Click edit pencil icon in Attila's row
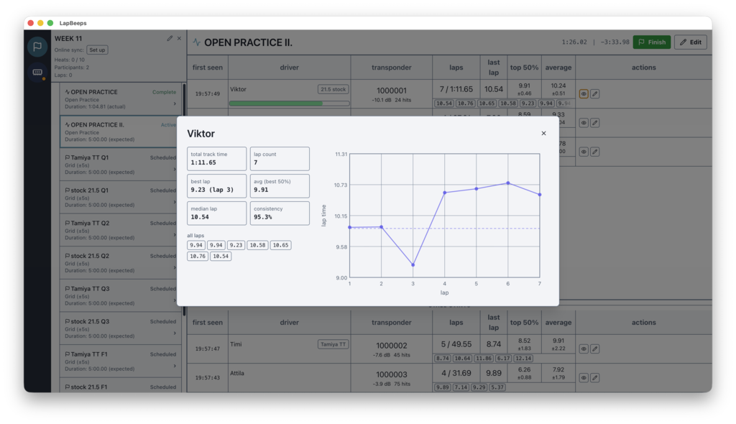Viewport: 736px width, 424px height. [x=595, y=378]
